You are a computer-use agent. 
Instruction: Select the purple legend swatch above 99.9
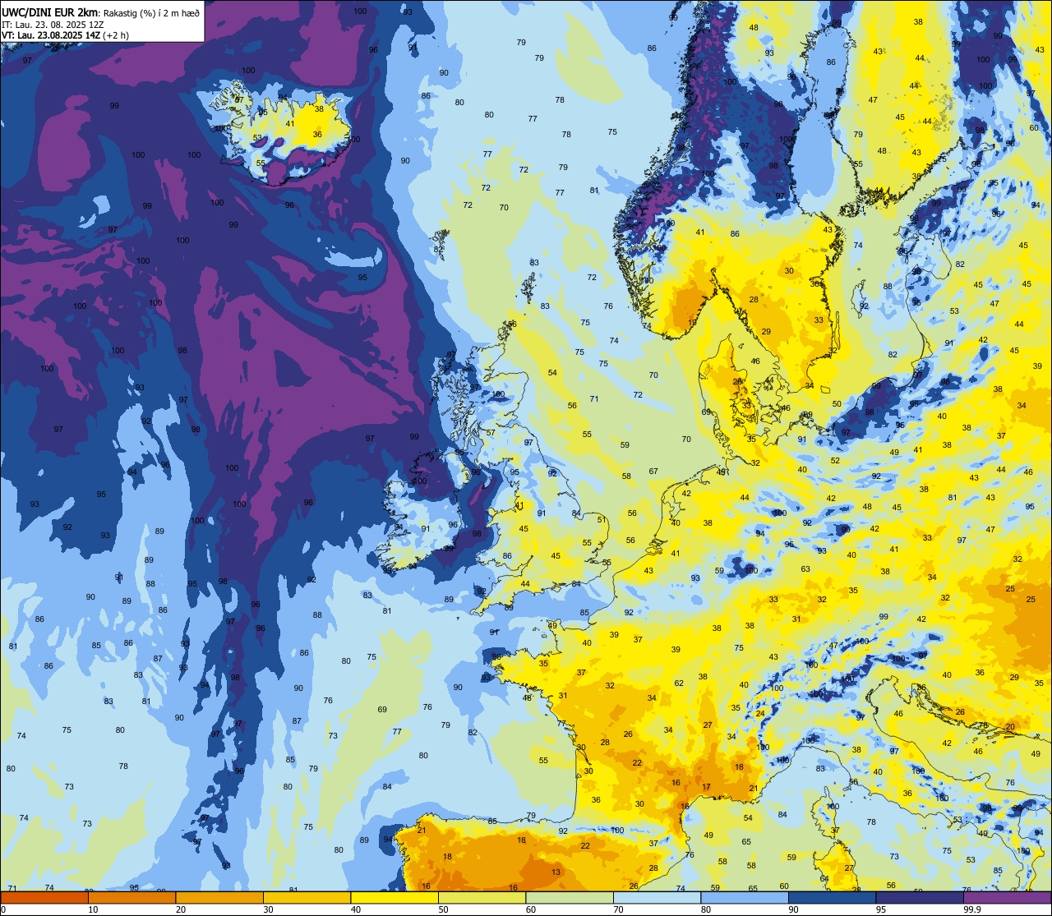[1007, 897]
